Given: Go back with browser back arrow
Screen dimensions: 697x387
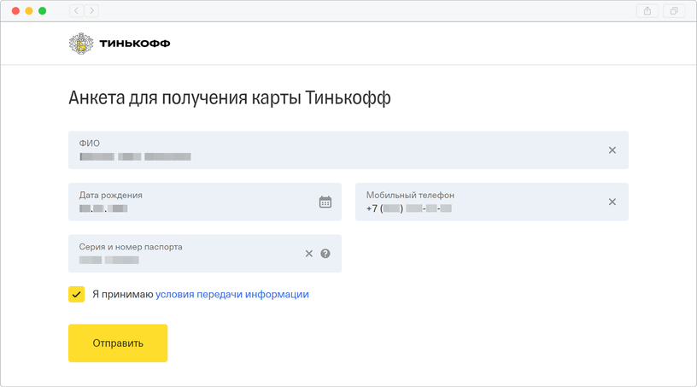Looking at the screenshot, I should (77, 10).
